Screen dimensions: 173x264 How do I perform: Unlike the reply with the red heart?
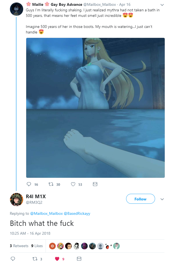click(x=57, y=259)
